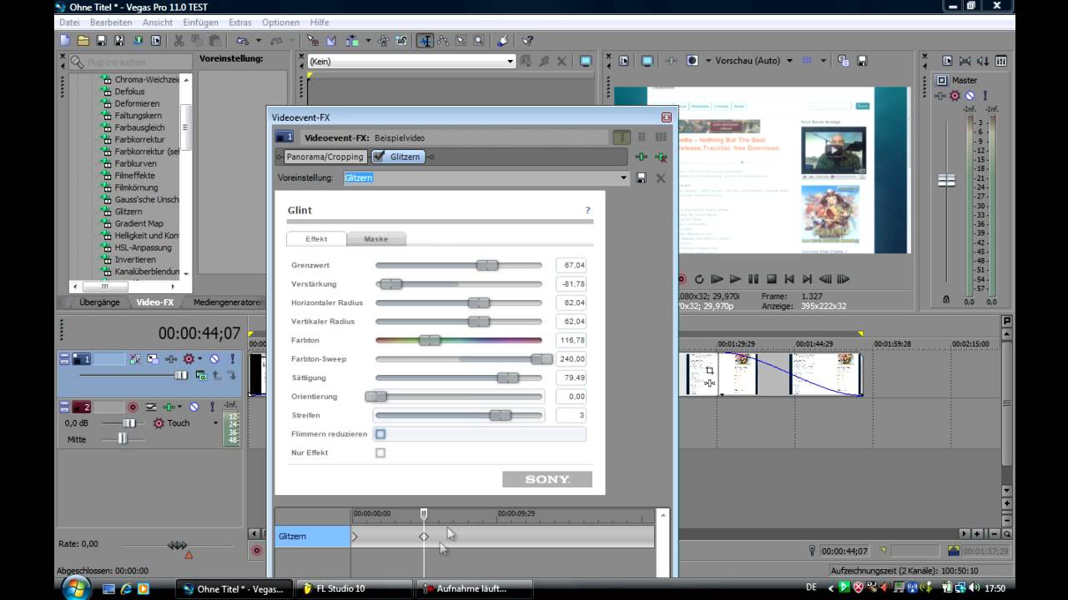
Task: Open the Extras menu
Action: 240,22
